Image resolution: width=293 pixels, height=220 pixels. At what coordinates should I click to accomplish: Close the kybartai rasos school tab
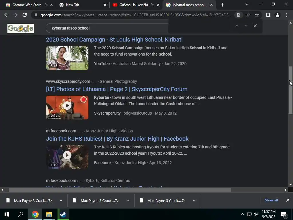[x=211, y=5]
